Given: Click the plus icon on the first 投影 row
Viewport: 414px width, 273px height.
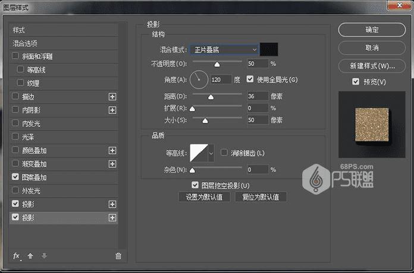Looking at the screenshot, I should 112,204.
